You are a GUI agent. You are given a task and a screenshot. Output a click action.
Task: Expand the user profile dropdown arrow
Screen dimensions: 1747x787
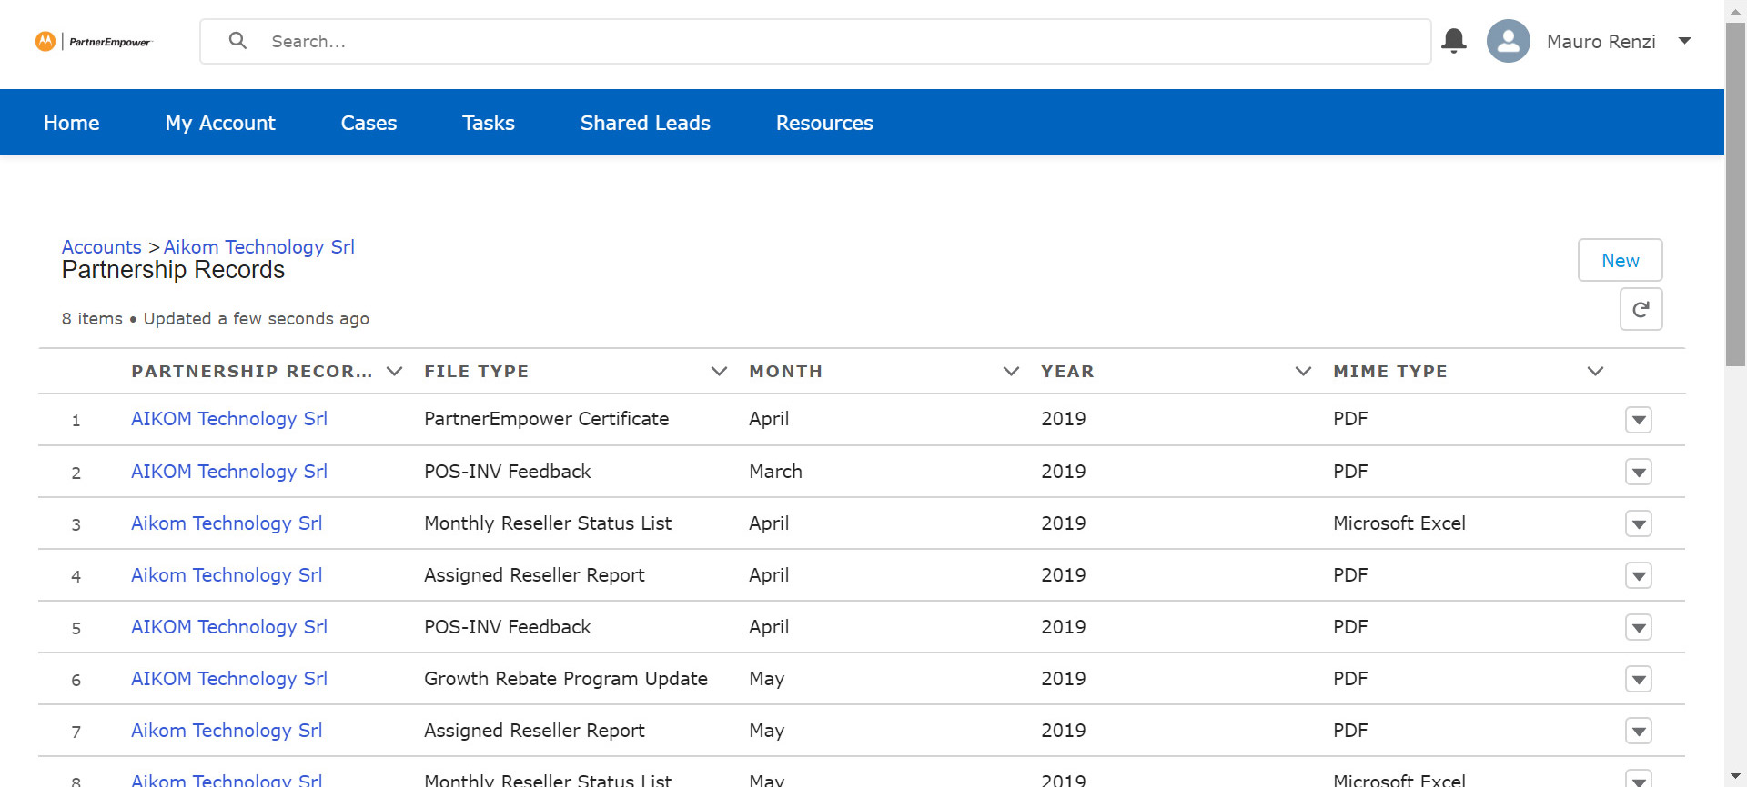click(x=1684, y=41)
